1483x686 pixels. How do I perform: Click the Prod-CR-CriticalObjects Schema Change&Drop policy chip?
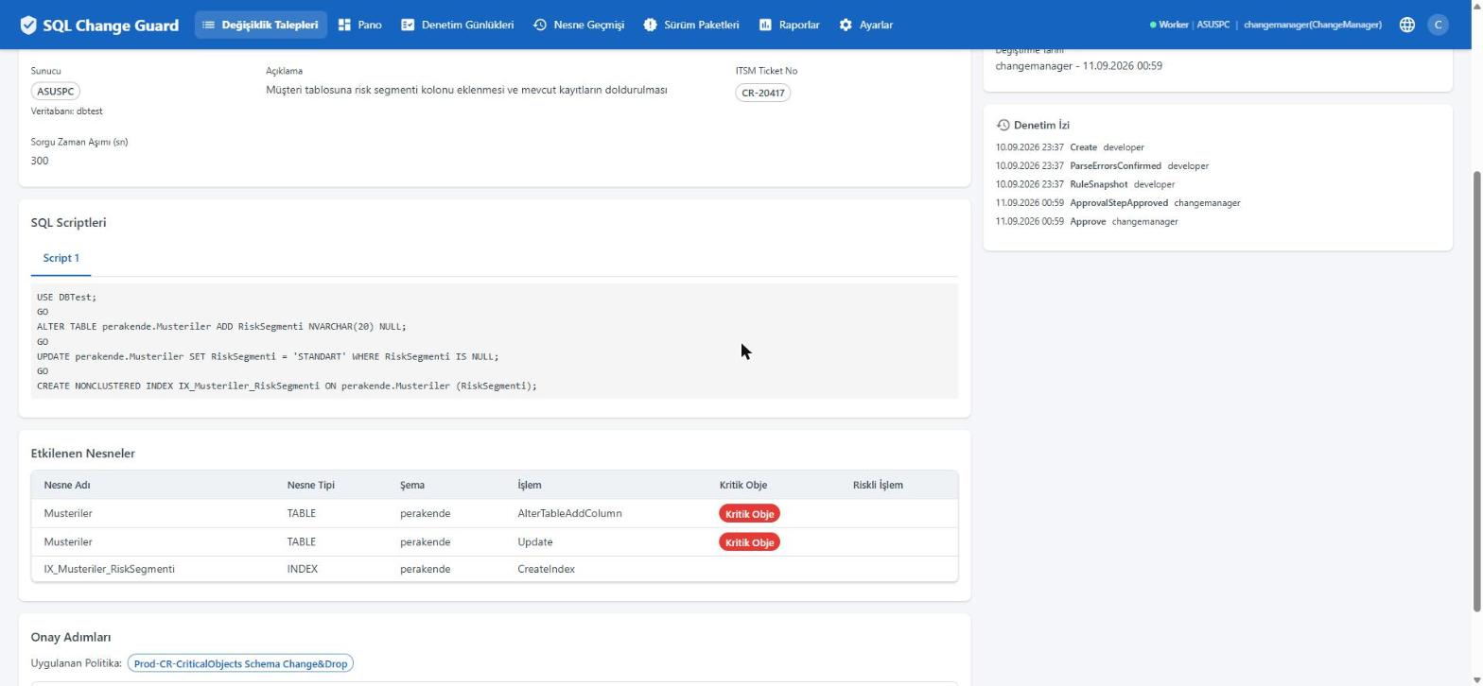pos(240,663)
